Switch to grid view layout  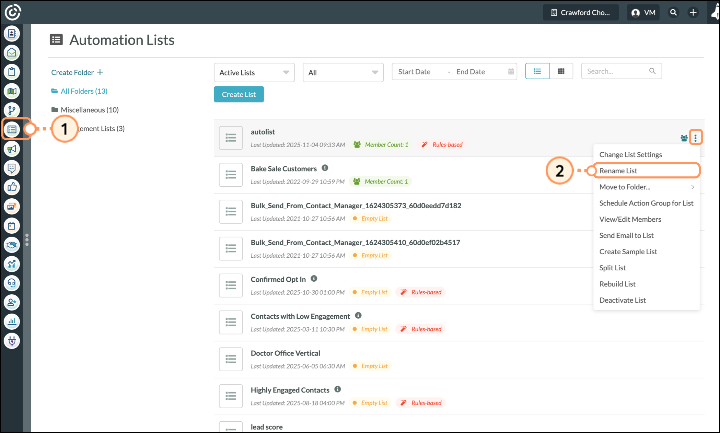point(561,71)
